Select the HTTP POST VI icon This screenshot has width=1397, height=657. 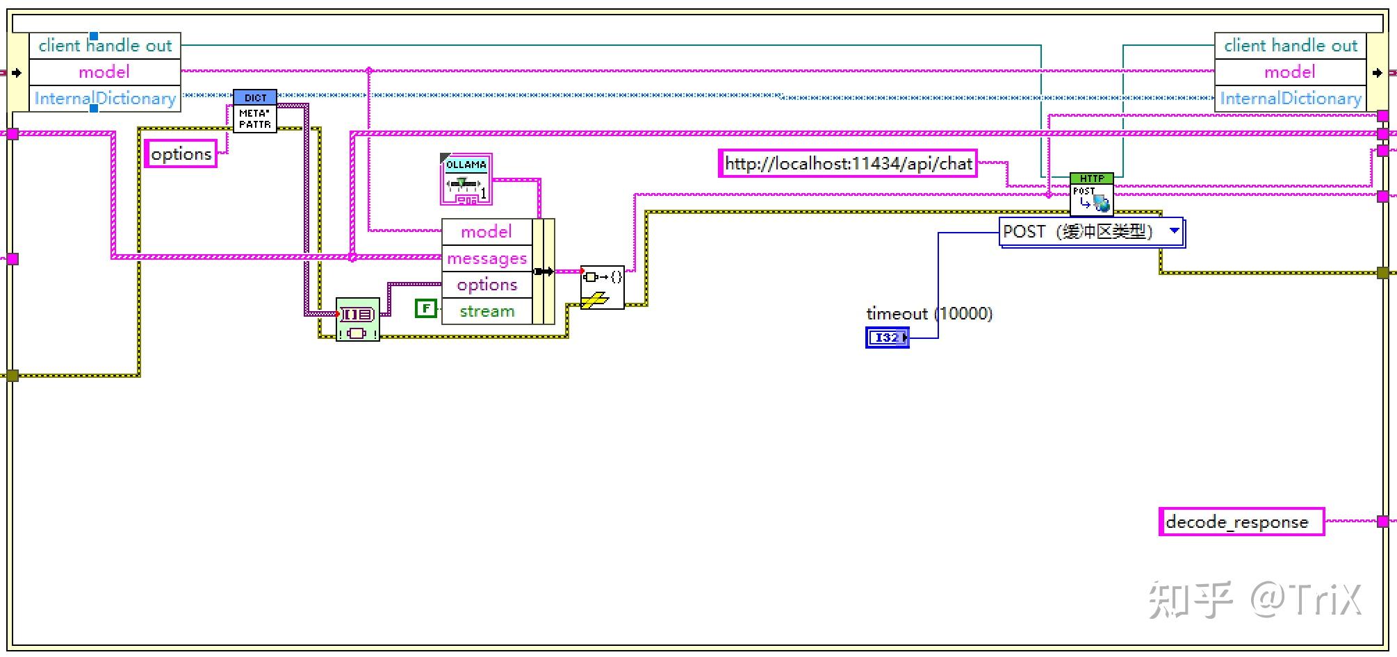point(1093,194)
